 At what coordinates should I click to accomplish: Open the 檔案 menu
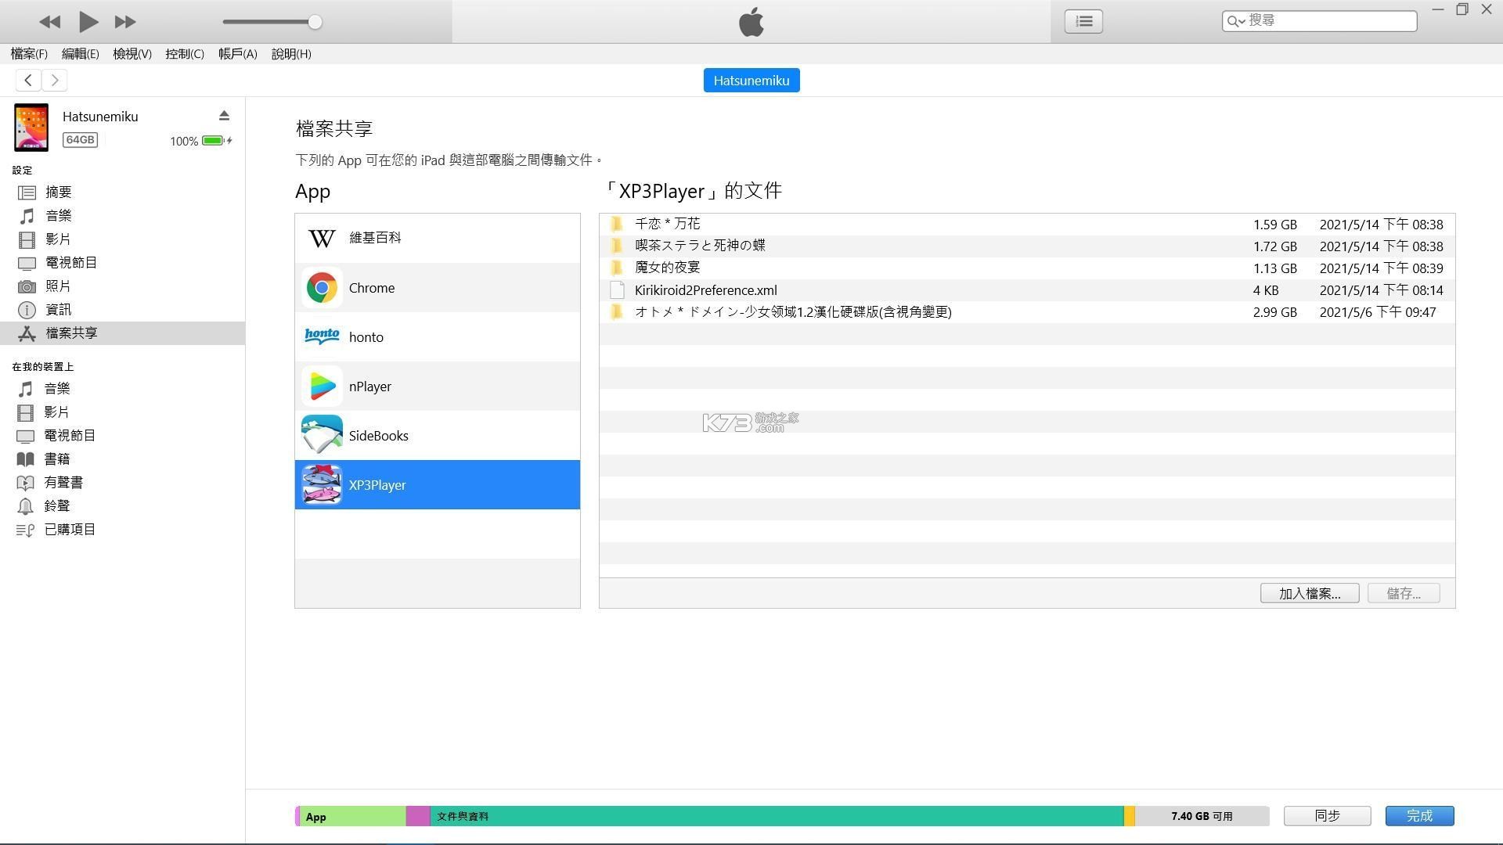(x=28, y=53)
